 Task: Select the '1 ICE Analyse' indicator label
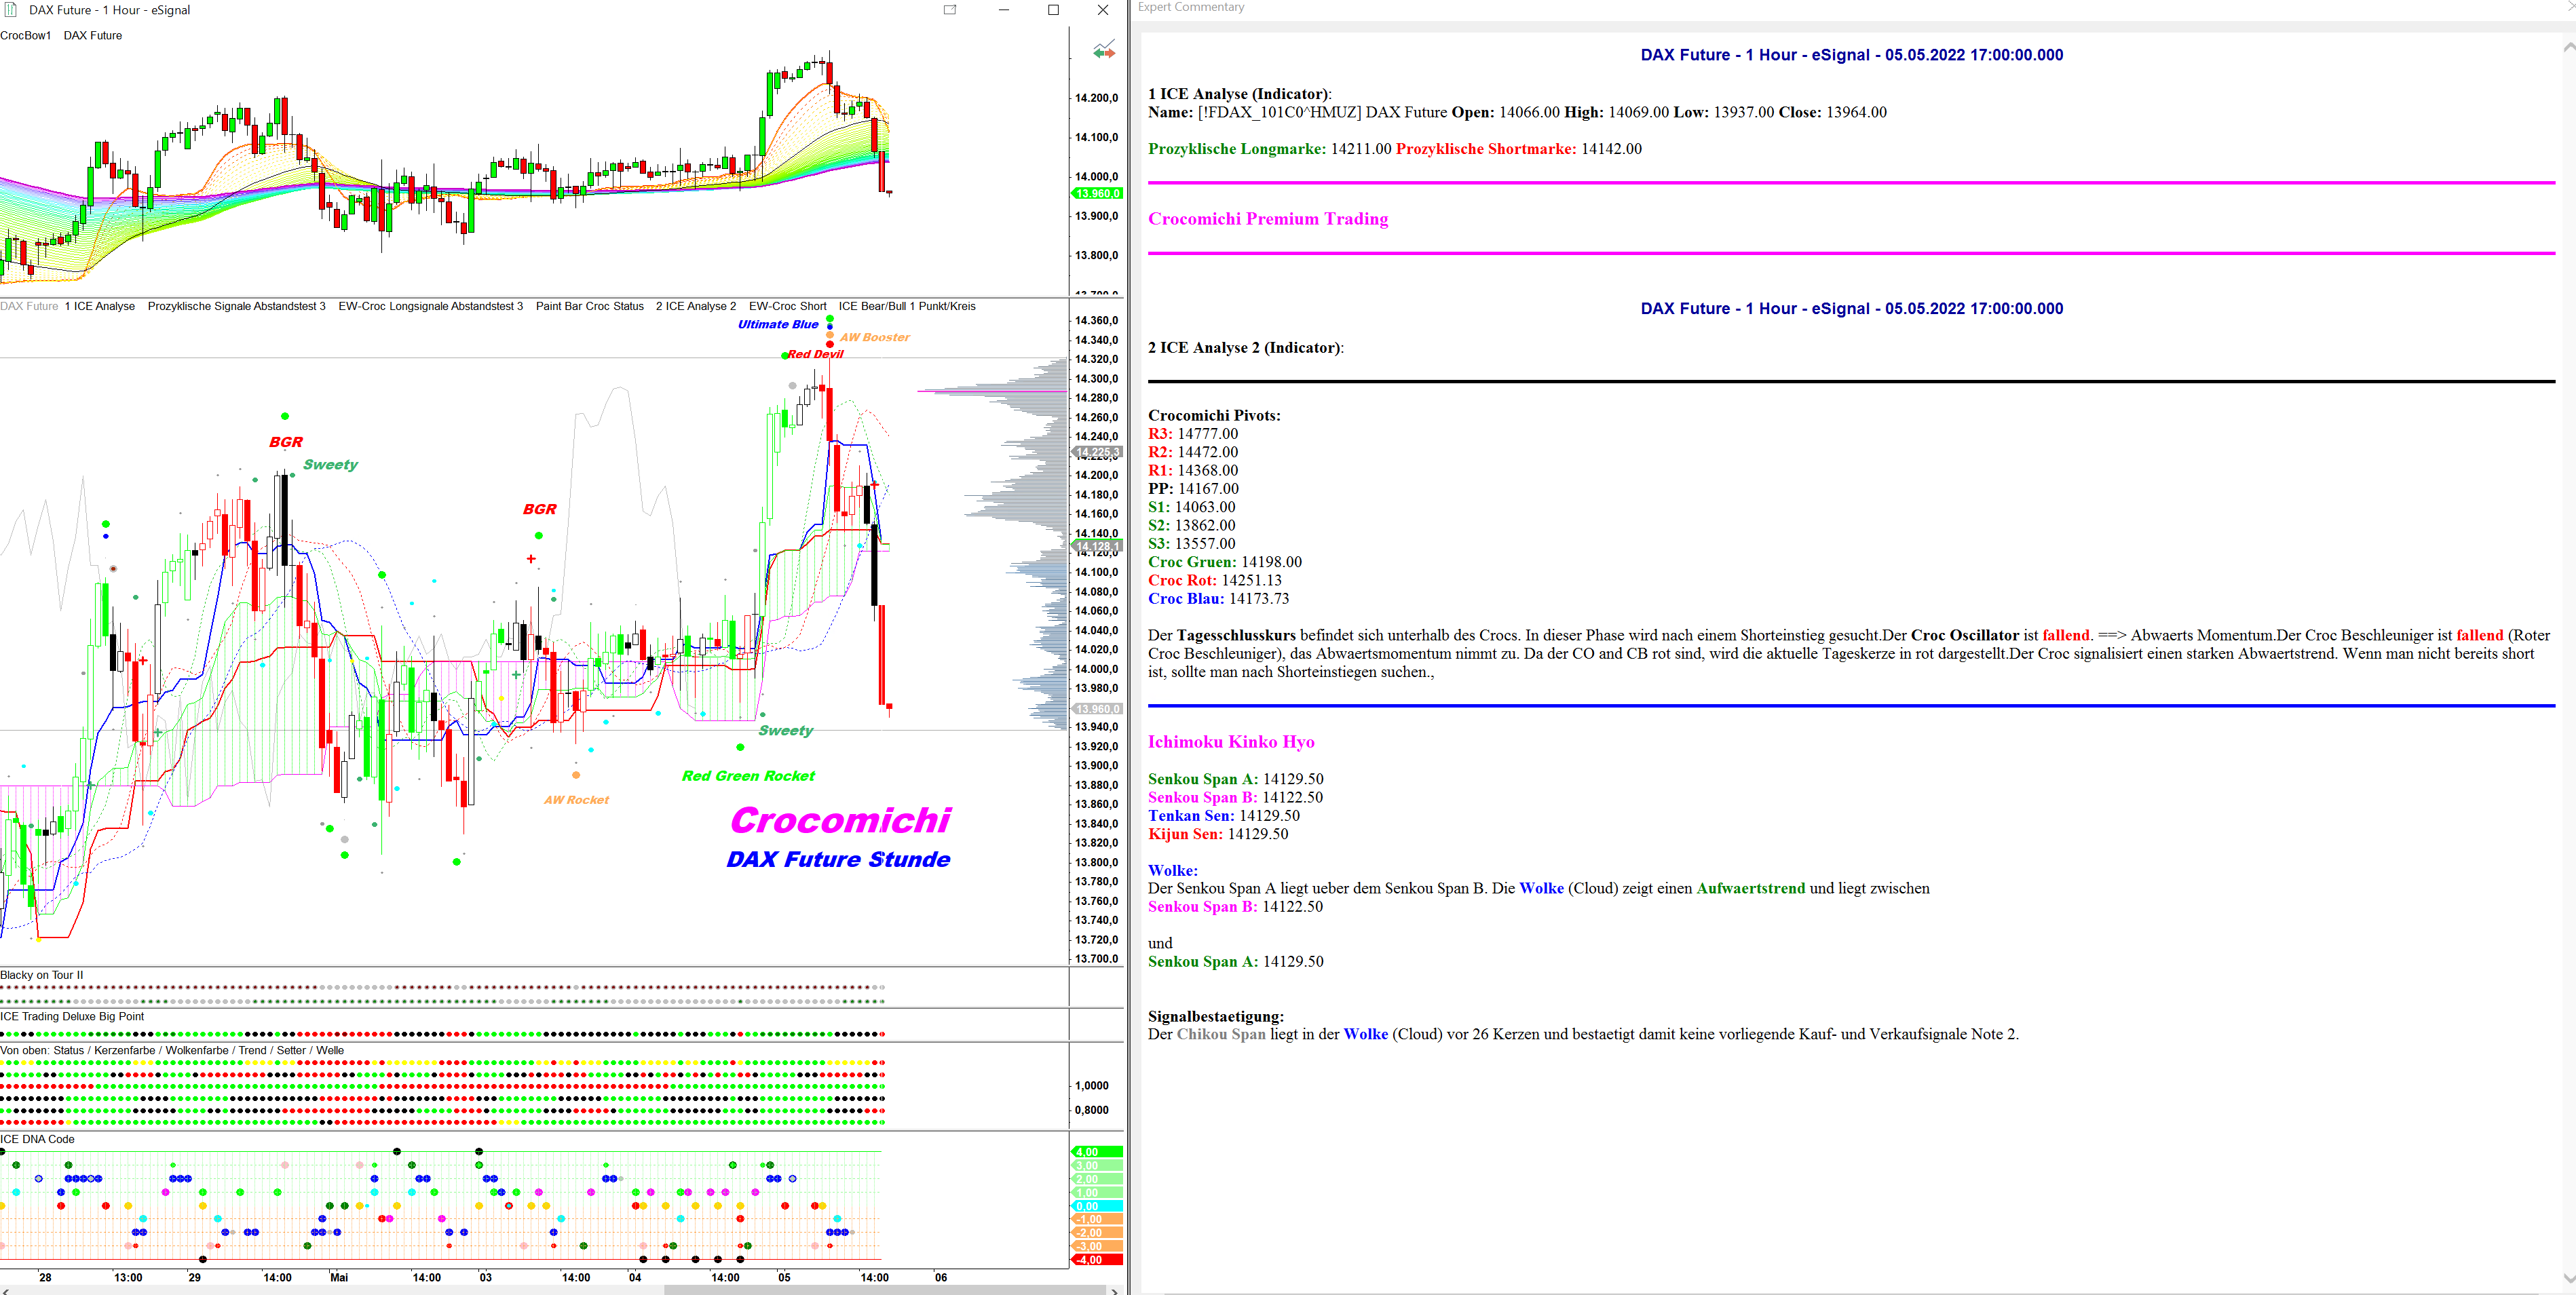100,306
